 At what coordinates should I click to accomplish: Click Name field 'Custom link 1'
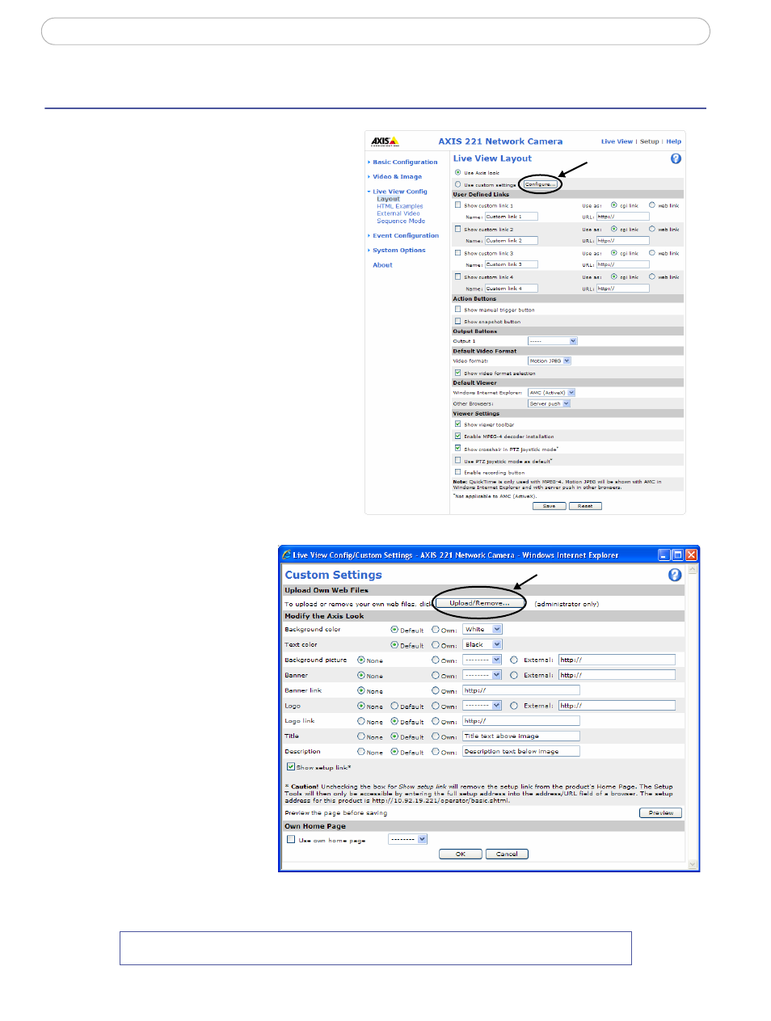(511, 217)
